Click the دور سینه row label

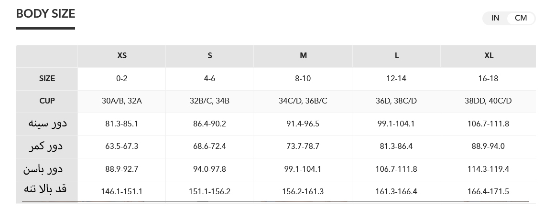pos(47,124)
